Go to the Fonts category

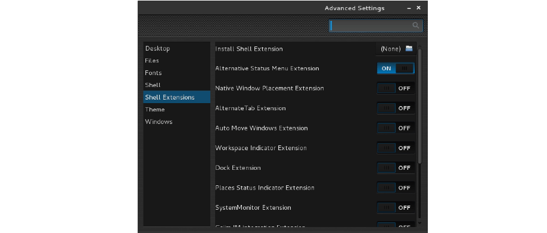(177, 73)
